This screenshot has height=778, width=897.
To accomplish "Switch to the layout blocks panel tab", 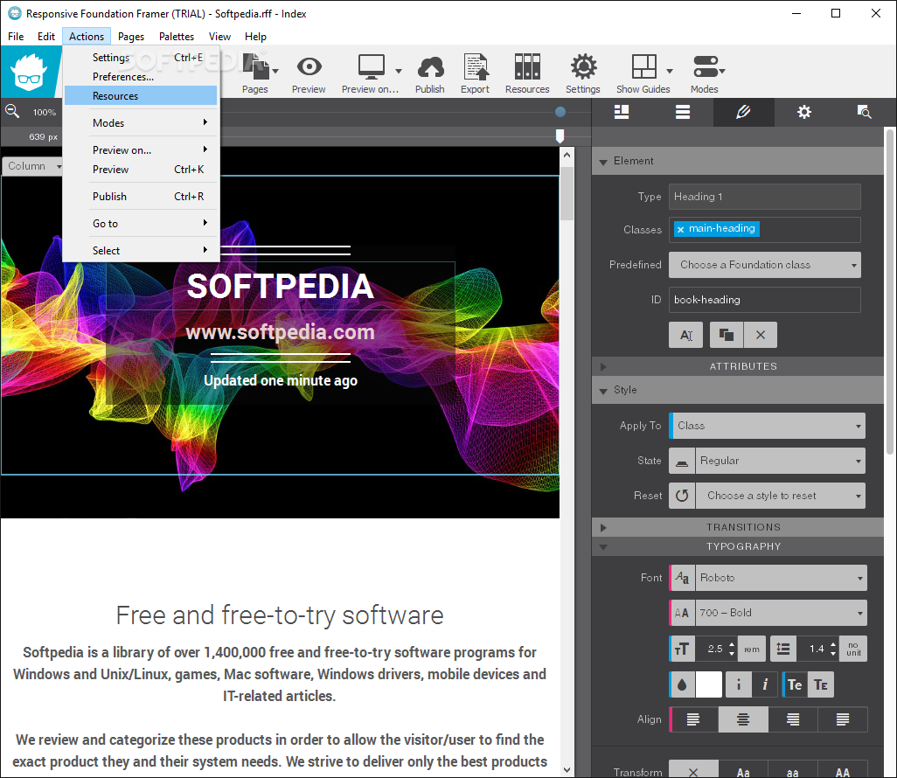I will click(x=622, y=112).
